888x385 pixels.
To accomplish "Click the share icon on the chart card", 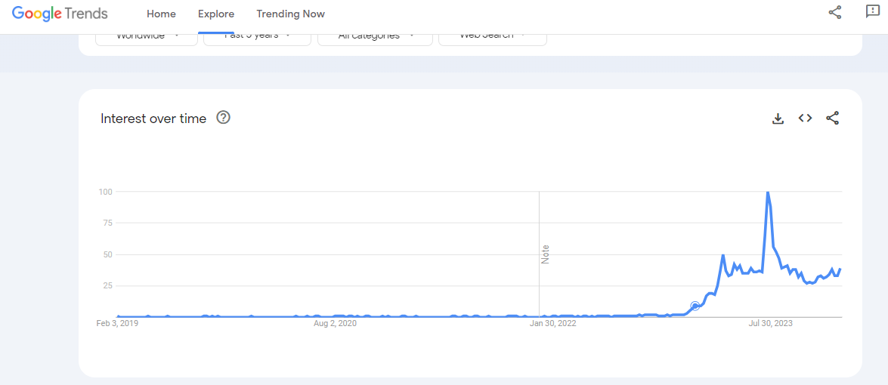I will (x=832, y=118).
